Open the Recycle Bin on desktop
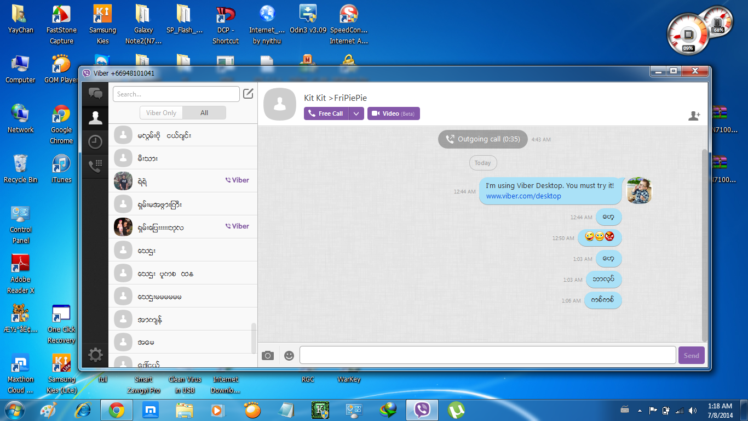 click(x=21, y=169)
